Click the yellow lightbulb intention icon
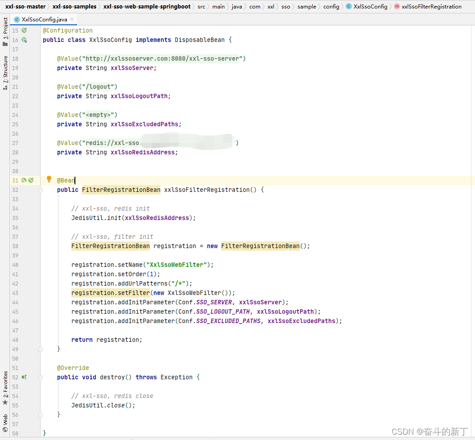Image resolution: width=475 pixels, height=440 pixels. 49,179
